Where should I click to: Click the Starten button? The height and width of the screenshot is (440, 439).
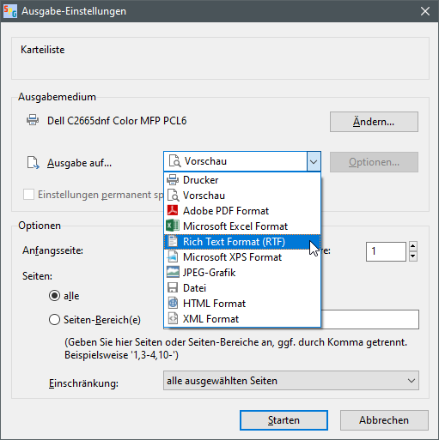click(x=284, y=420)
